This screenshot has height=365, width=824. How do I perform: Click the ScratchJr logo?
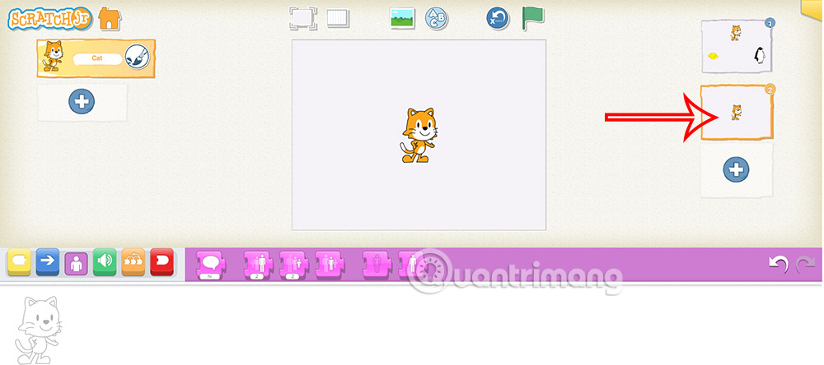tap(50, 18)
